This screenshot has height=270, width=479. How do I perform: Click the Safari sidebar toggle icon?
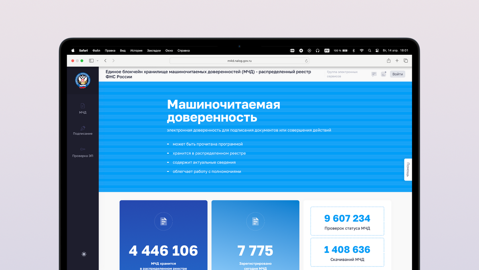coord(91,61)
